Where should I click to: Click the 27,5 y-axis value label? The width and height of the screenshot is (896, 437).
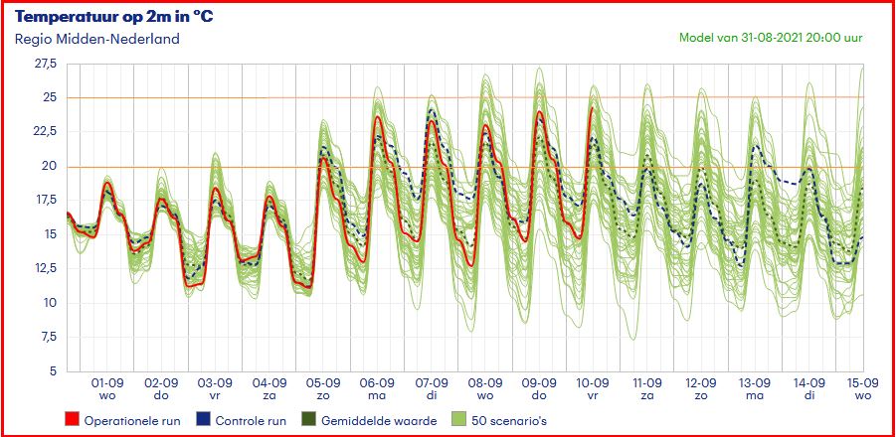[x=46, y=64]
